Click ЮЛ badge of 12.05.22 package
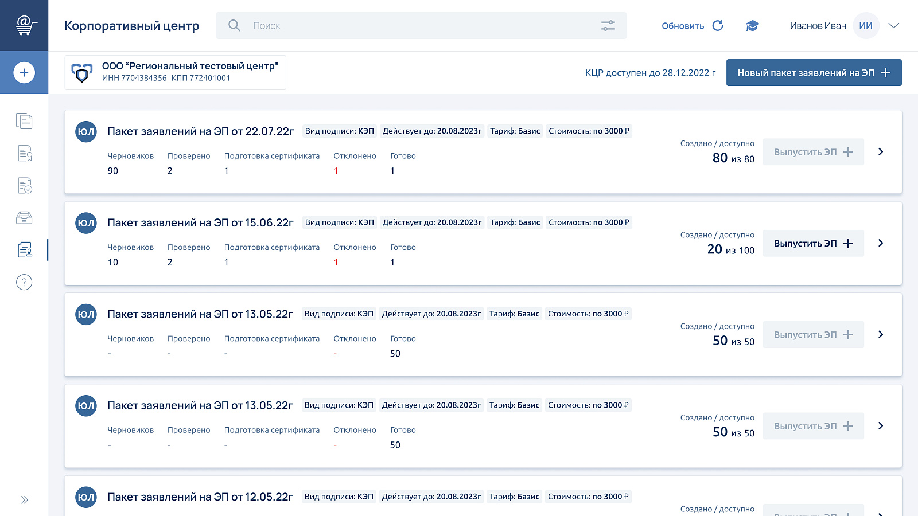 coord(86,497)
